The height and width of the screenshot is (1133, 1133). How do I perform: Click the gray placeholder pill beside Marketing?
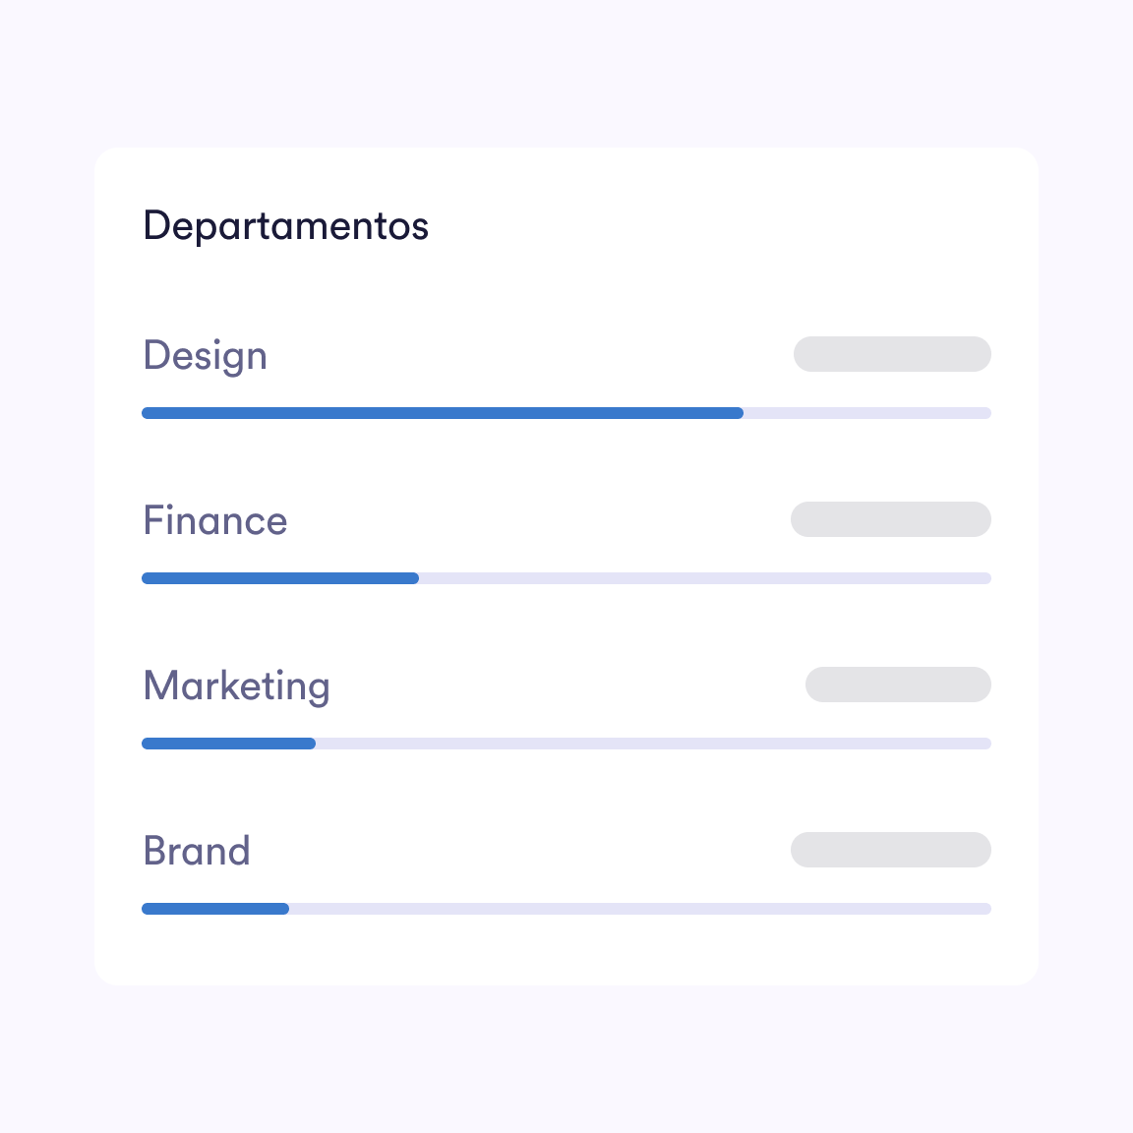[x=898, y=685]
